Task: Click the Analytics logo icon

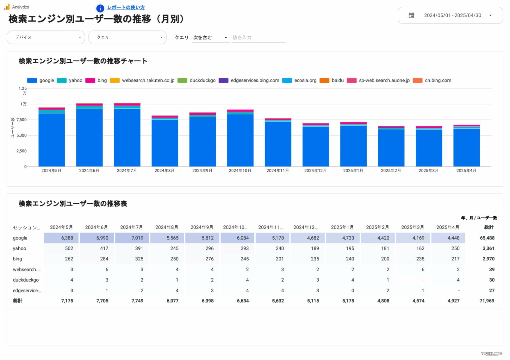Action: point(6,7)
